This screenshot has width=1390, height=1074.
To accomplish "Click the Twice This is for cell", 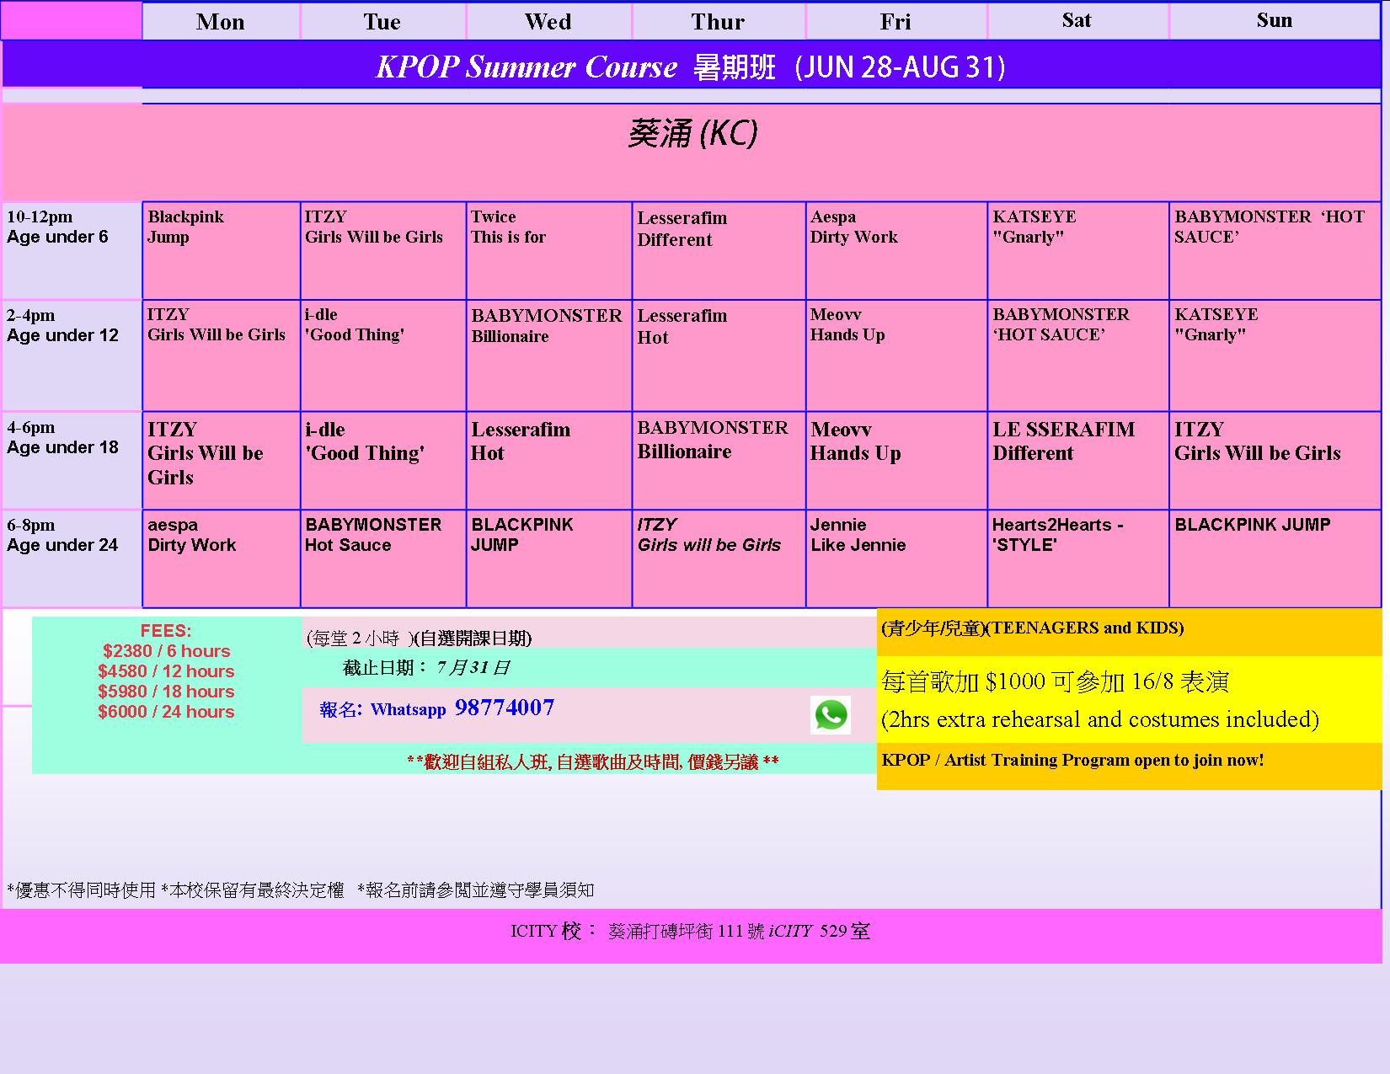I will tap(549, 250).
